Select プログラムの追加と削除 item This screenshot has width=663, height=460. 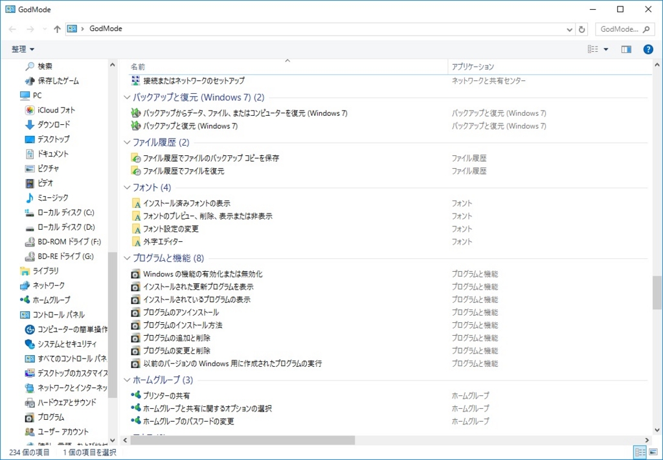click(x=176, y=338)
